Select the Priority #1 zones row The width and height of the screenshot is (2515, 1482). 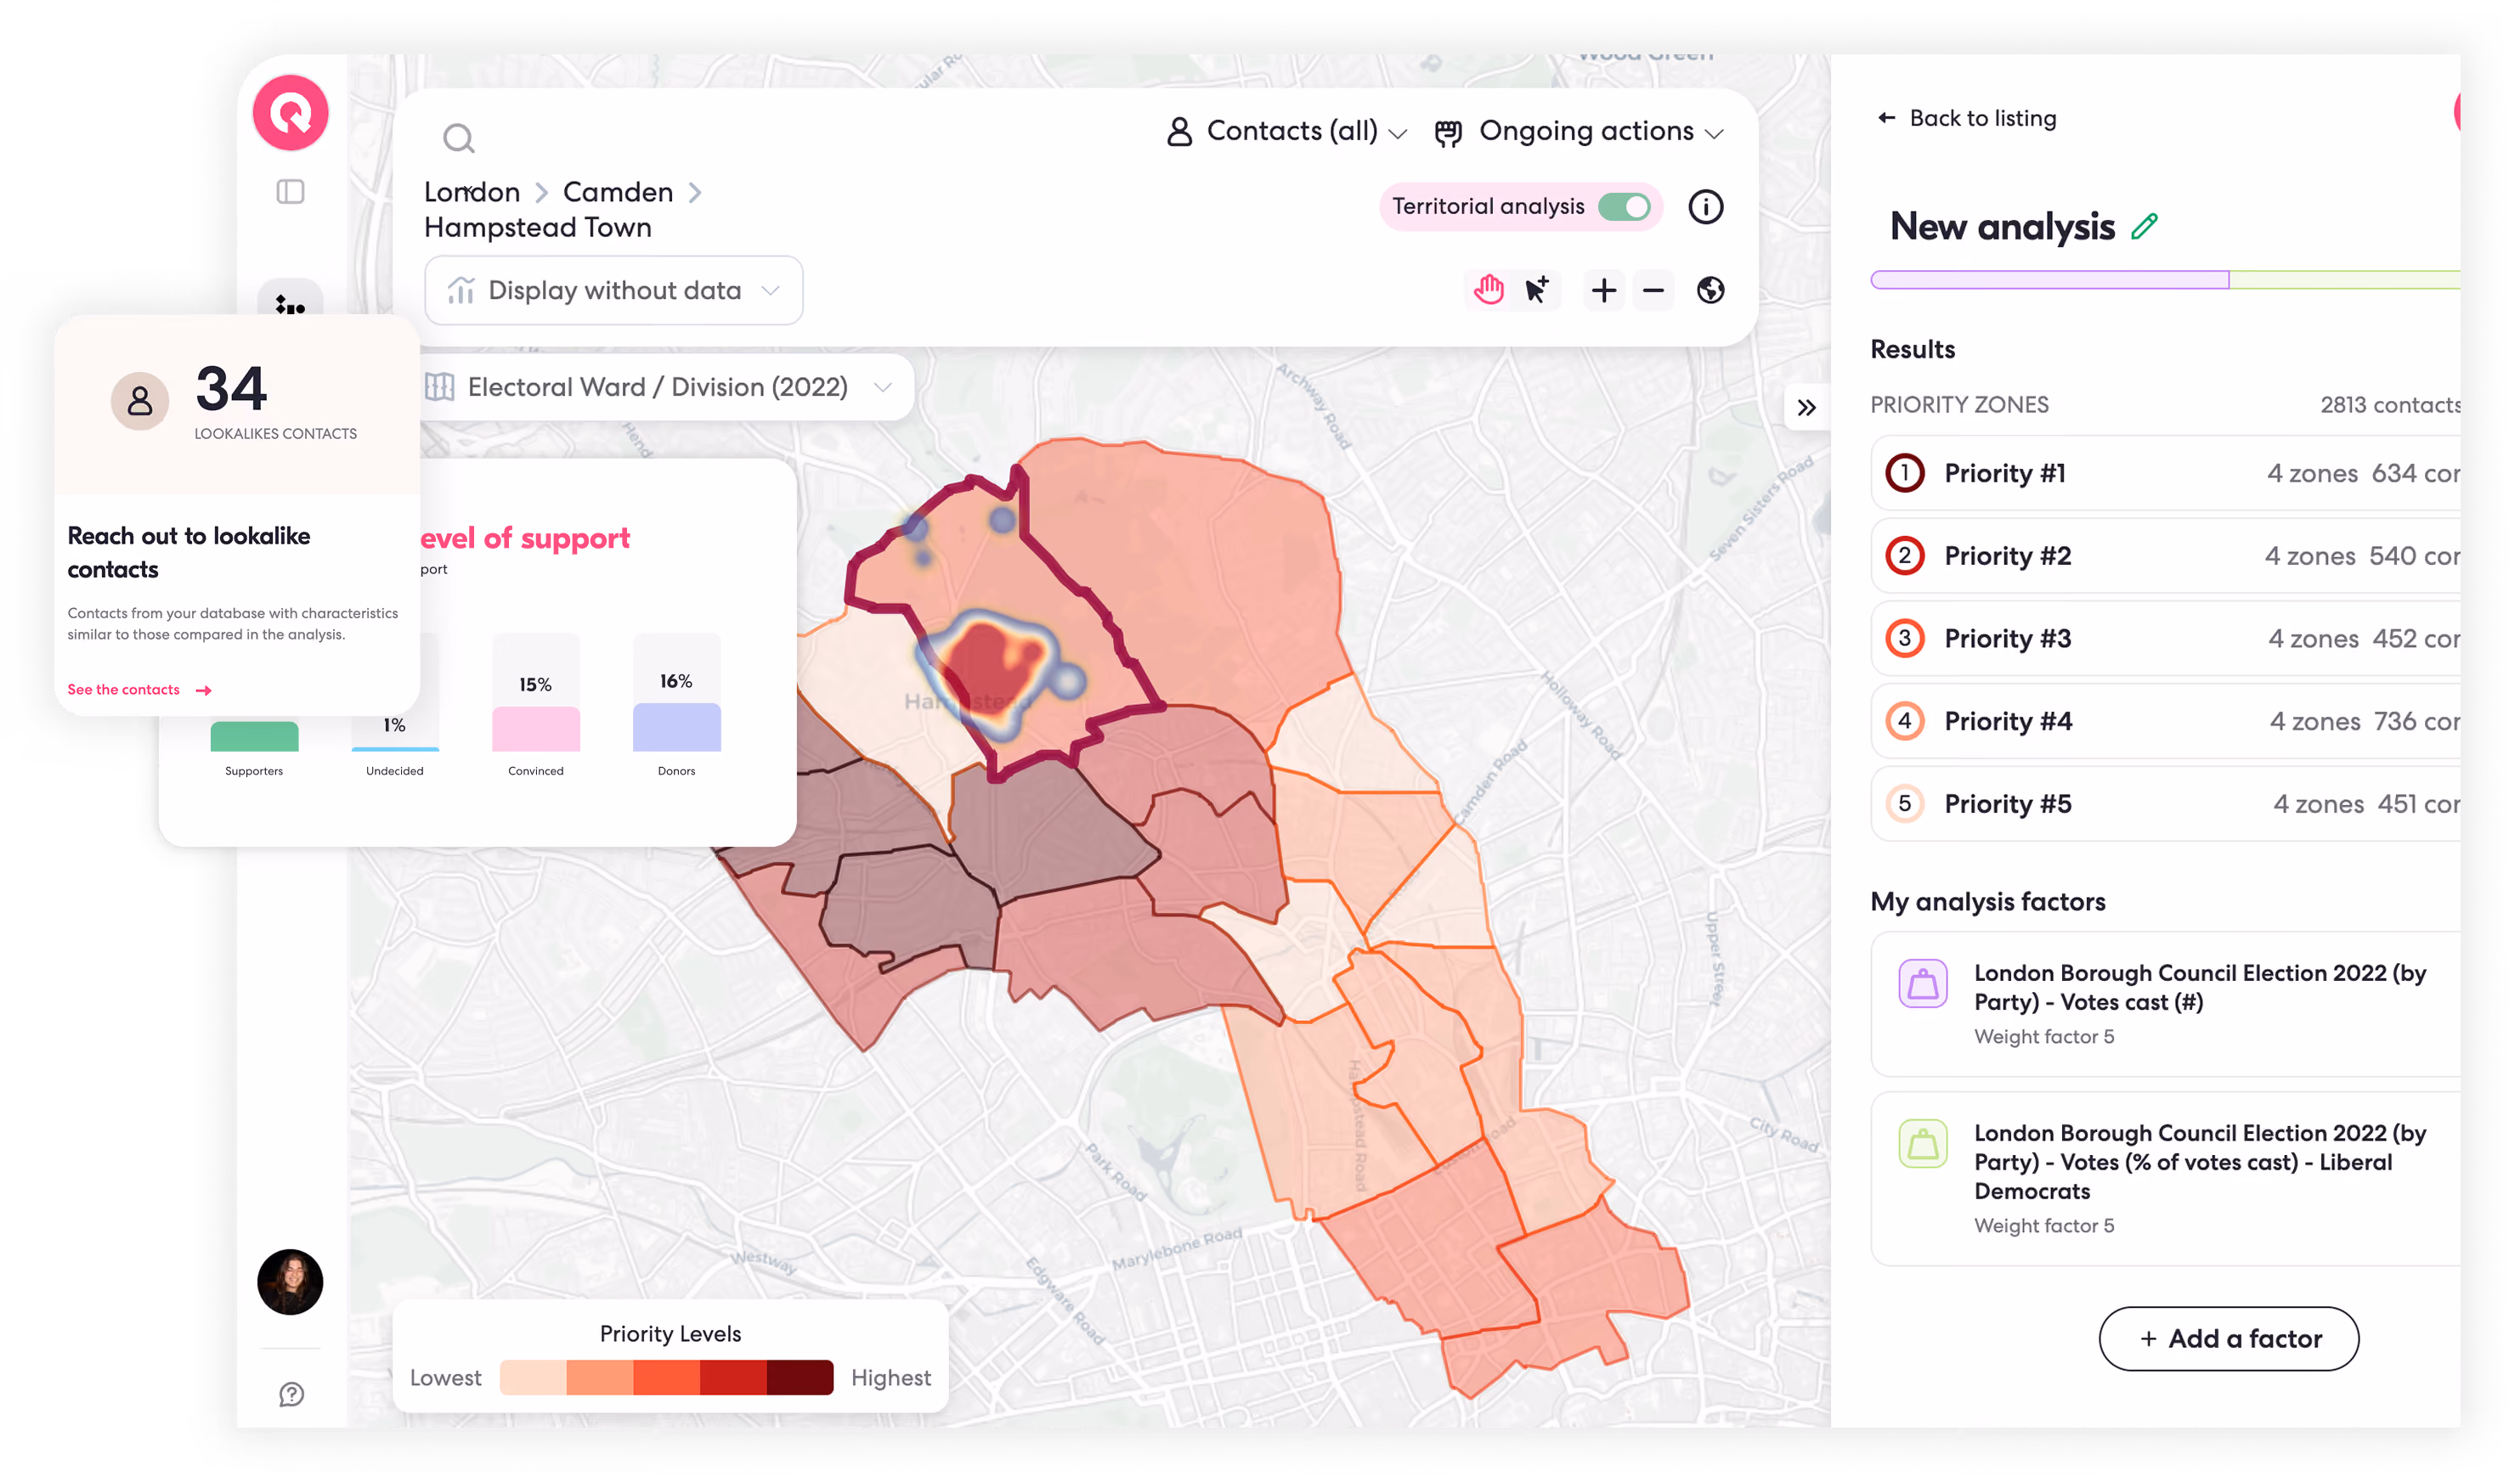(x=2164, y=472)
